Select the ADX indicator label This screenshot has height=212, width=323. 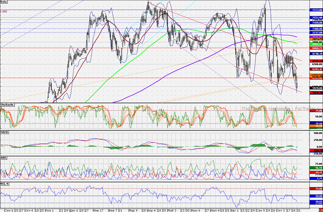(x=3, y=158)
